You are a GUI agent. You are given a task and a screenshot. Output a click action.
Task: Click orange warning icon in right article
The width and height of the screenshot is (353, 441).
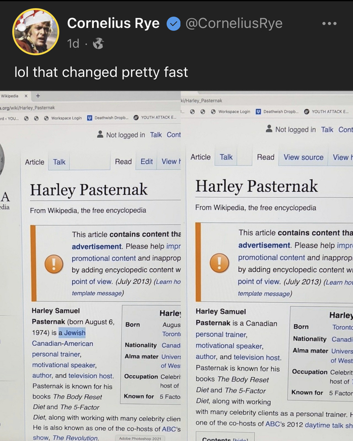(219, 263)
